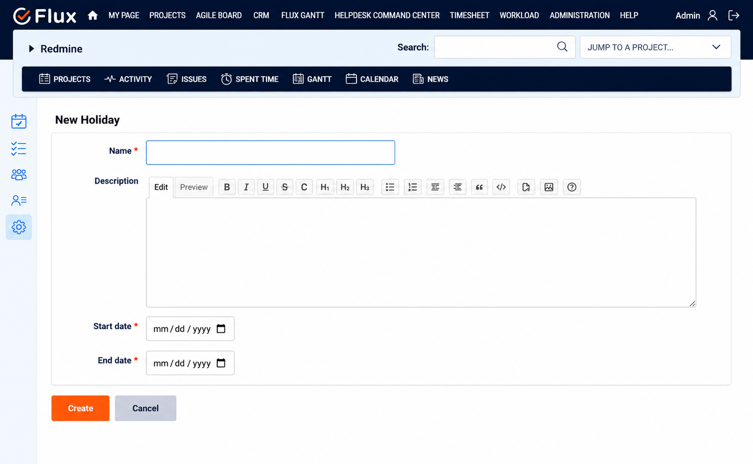Click the Flux logo
Screen dimensions: 753x464
[44, 16]
